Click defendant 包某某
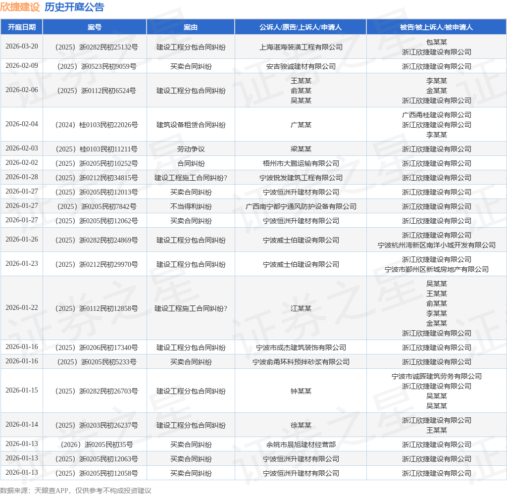The height and width of the screenshot is (495, 507). (x=437, y=42)
